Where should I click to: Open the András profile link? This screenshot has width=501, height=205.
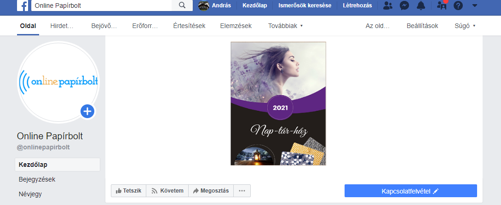coord(221,6)
